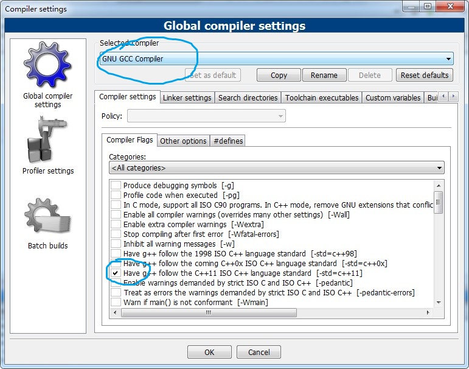Click horizontal scroll left arrow
The height and width of the screenshot is (369, 469).
[115, 313]
